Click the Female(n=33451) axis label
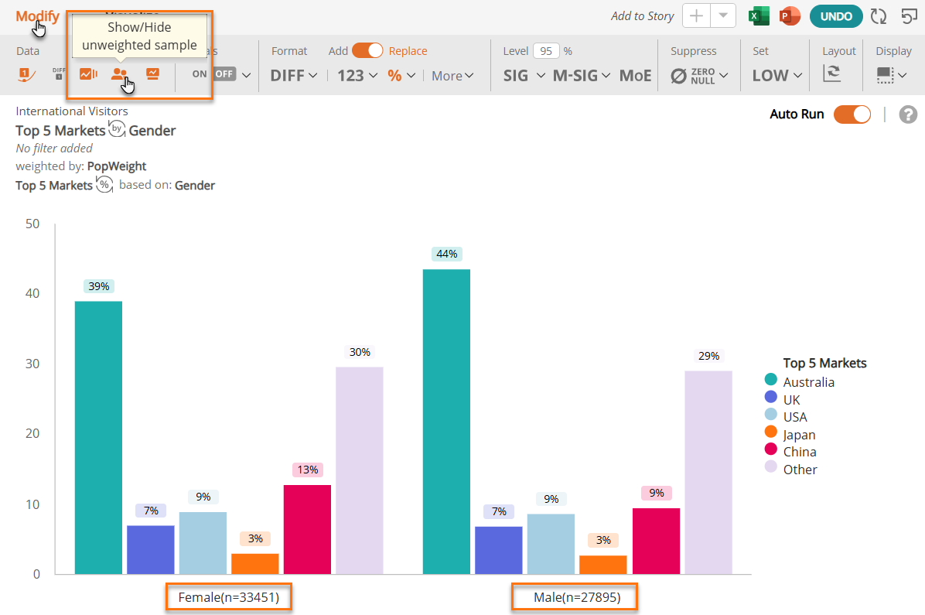The width and height of the screenshot is (925, 615). [228, 597]
